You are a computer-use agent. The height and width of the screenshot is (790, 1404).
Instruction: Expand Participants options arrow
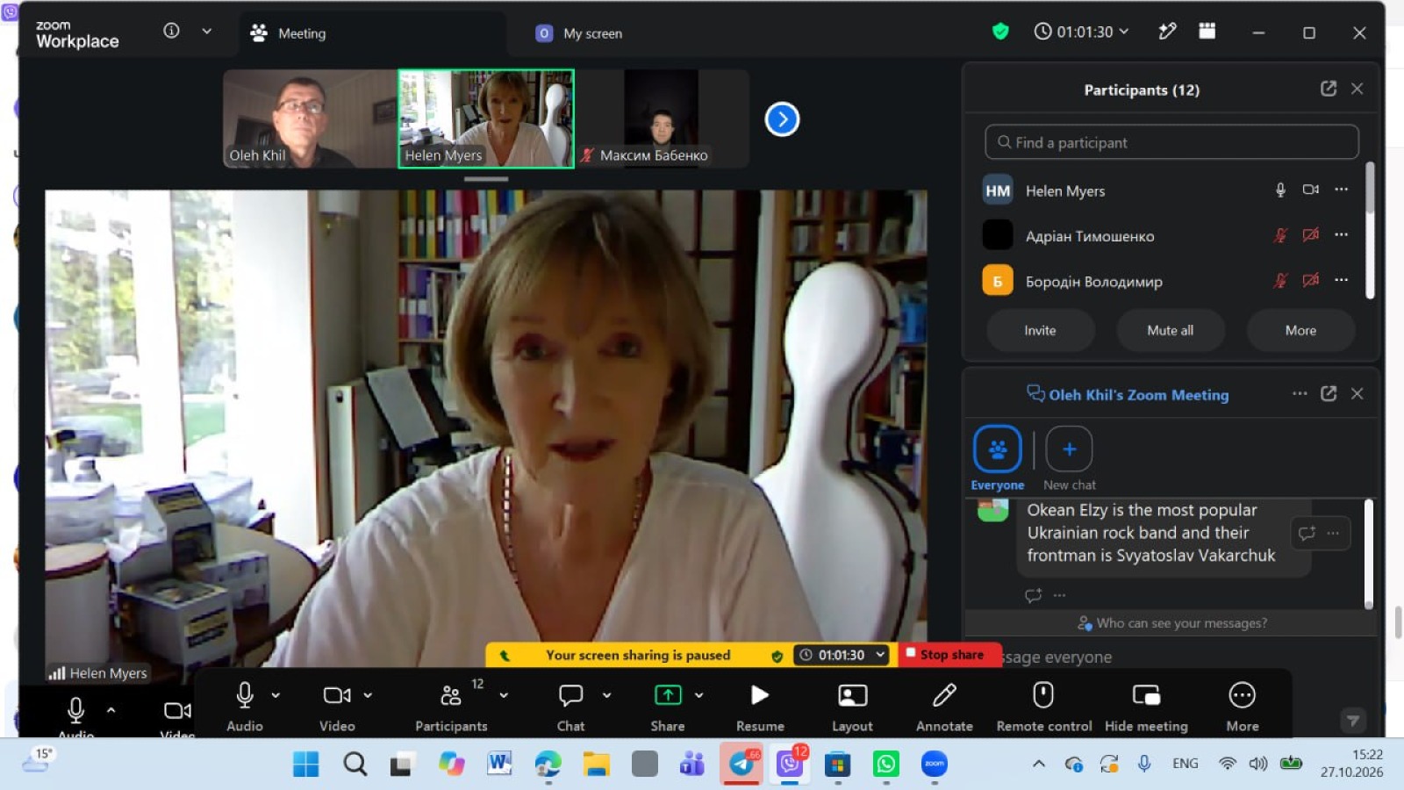click(504, 695)
